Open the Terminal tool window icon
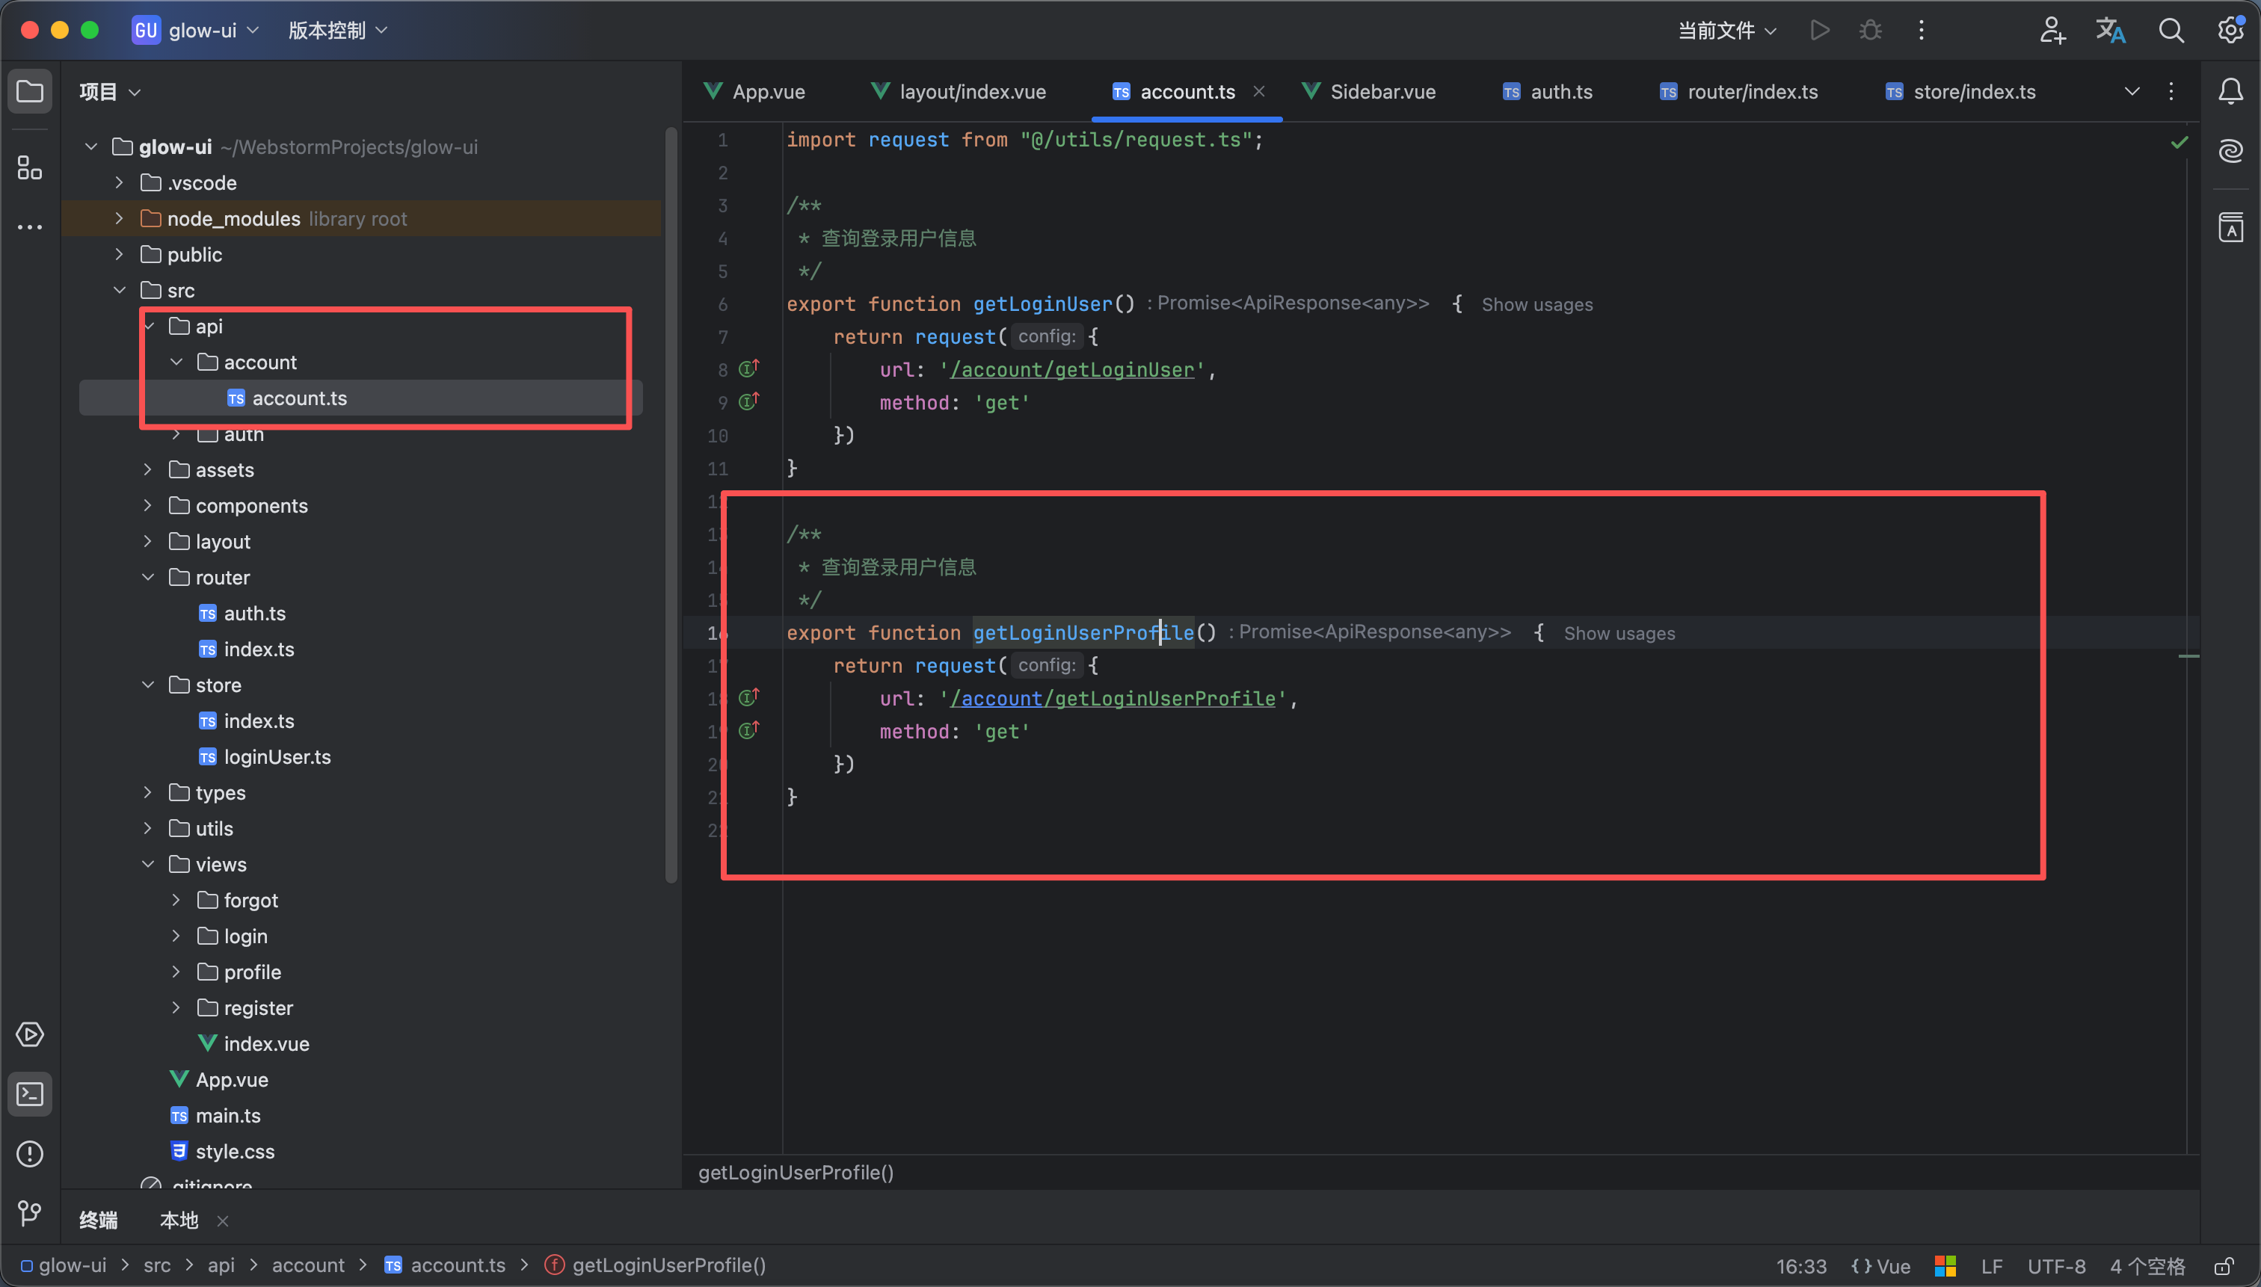Image resolution: width=2261 pixels, height=1287 pixels. (x=29, y=1094)
